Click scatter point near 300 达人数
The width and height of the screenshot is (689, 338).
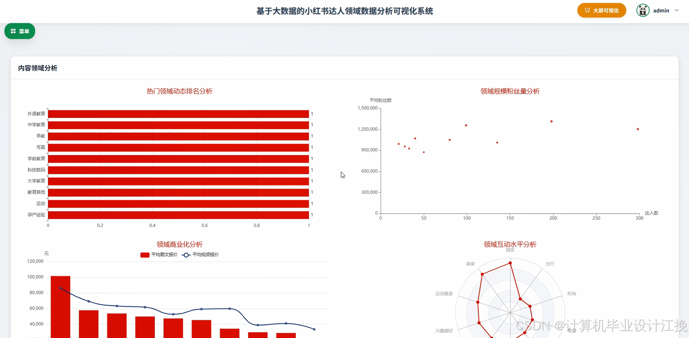tap(638, 129)
